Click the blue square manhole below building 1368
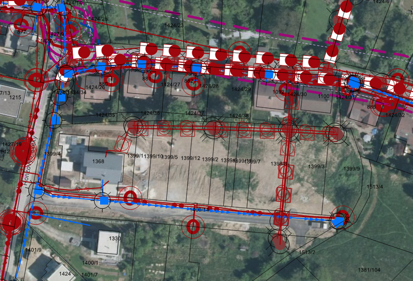Image resolution: width=413 pixels, height=281 pixels. (103, 200)
